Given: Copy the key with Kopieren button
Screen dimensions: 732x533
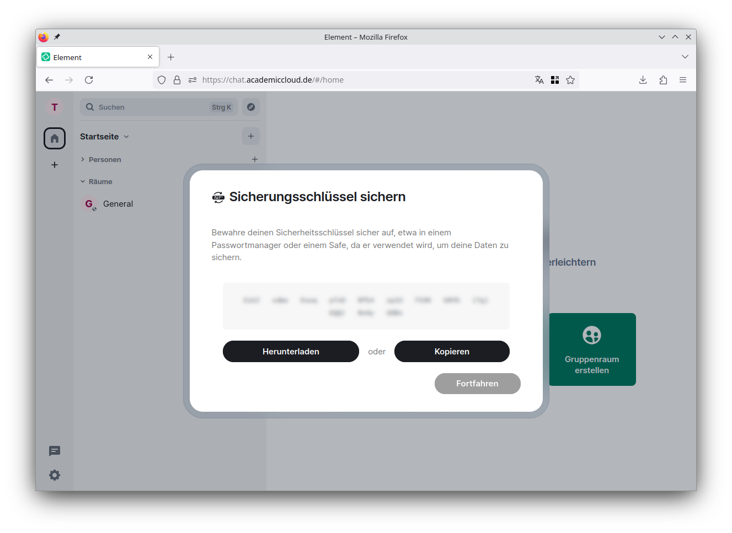Looking at the screenshot, I should (x=452, y=352).
